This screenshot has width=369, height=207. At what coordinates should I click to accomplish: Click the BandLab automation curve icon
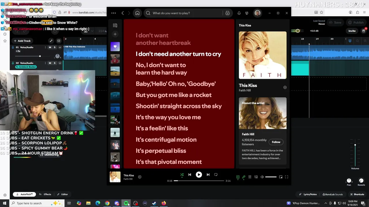point(51,41)
